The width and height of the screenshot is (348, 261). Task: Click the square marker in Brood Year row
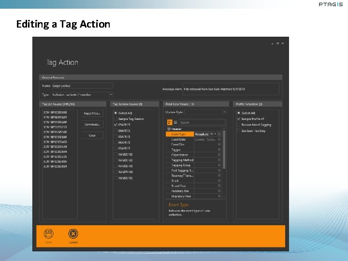[219, 186]
